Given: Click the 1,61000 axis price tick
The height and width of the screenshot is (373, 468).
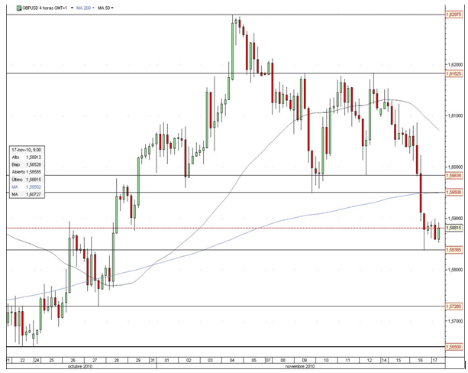Looking at the screenshot, I should 455,115.
